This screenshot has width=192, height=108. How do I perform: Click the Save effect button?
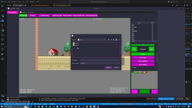pyautogui.click(x=143, y=64)
